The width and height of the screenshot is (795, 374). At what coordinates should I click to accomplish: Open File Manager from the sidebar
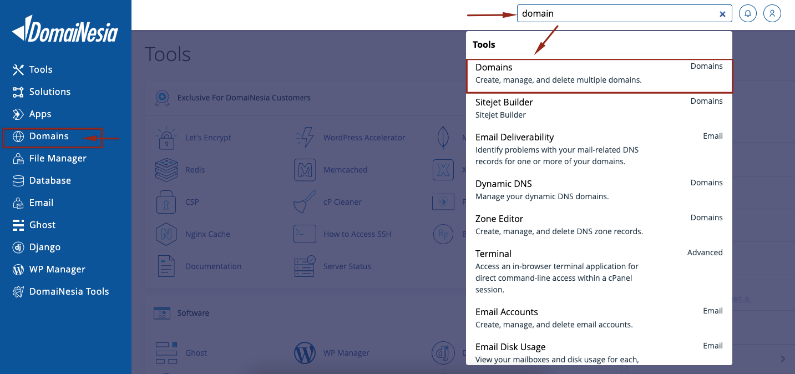[x=58, y=158]
